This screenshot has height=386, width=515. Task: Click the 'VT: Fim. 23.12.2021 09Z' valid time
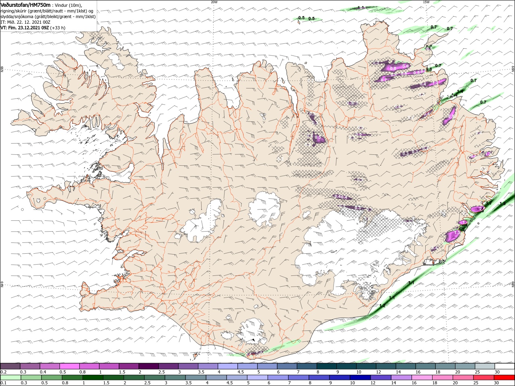click(25, 28)
